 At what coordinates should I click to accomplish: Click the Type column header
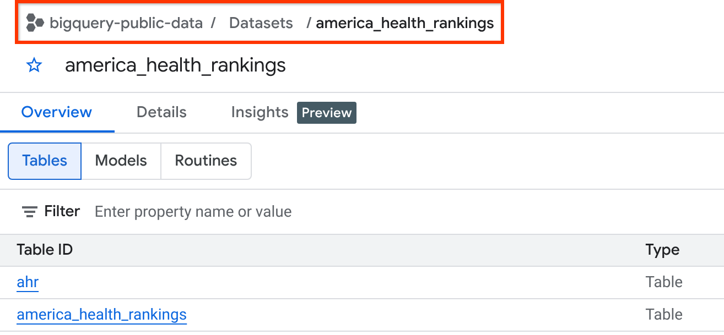662,250
